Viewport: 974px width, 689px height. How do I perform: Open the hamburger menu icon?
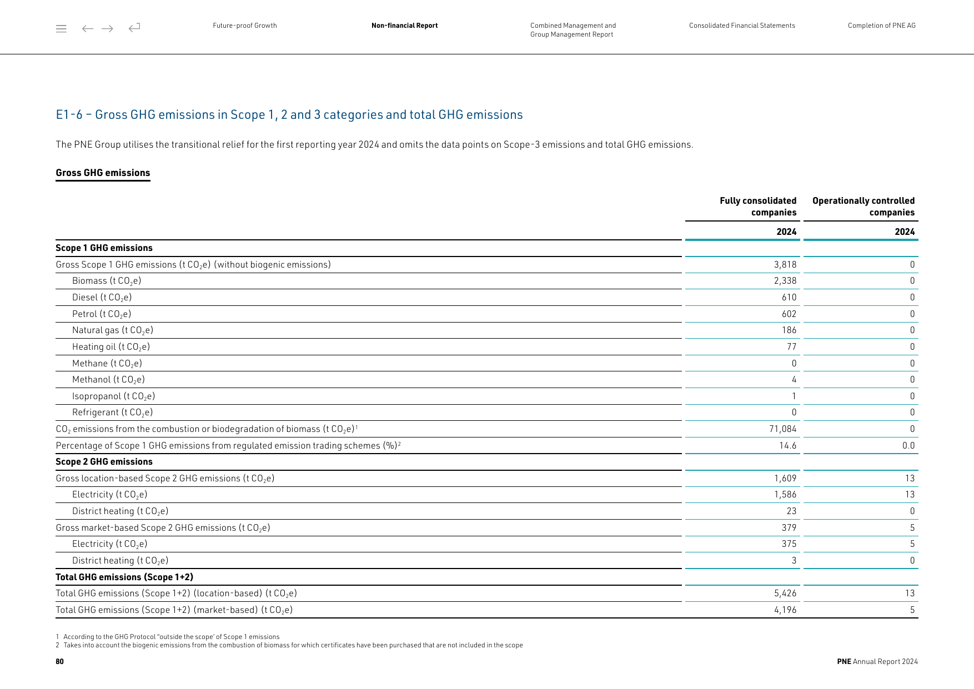(61, 29)
